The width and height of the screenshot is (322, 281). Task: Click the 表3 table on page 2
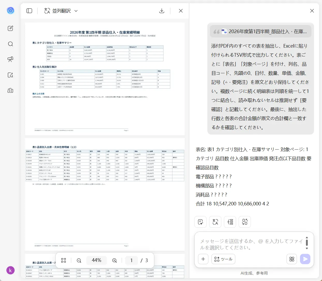tap(105, 165)
